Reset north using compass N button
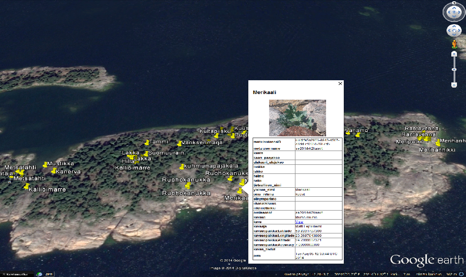The height and width of the screenshot is (277, 466). click(x=454, y=3)
